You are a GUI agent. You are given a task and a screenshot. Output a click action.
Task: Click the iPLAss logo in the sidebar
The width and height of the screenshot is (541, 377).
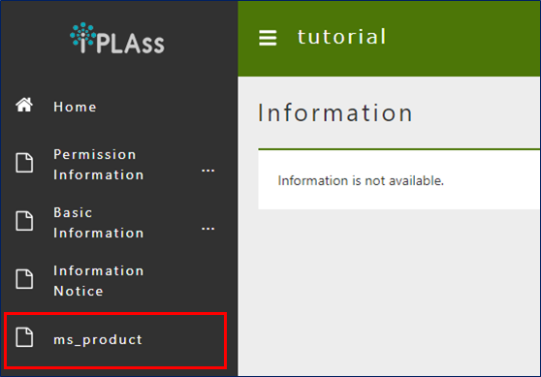(117, 39)
